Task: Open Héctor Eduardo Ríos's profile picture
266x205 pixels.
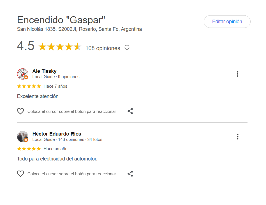Action: [22, 137]
